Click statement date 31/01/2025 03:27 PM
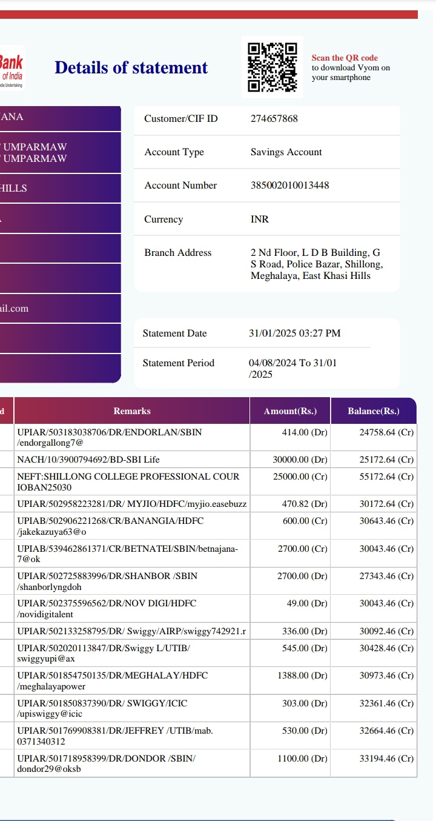436x821 pixels. [x=295, y=333]
